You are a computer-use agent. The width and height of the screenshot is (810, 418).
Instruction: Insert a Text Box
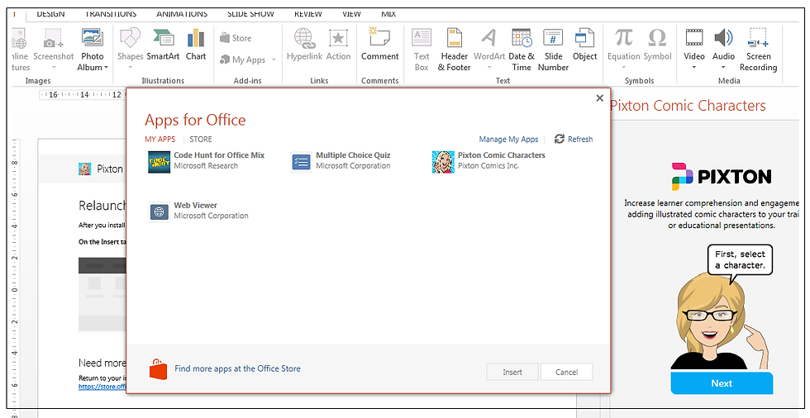pos(422,50)
